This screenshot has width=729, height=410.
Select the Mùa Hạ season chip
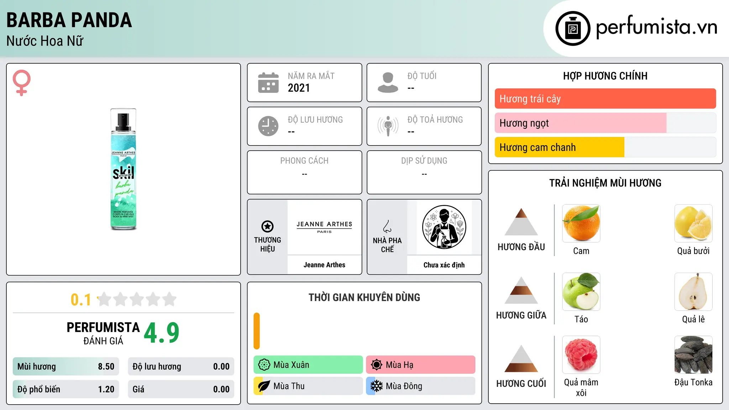[421, 365]
